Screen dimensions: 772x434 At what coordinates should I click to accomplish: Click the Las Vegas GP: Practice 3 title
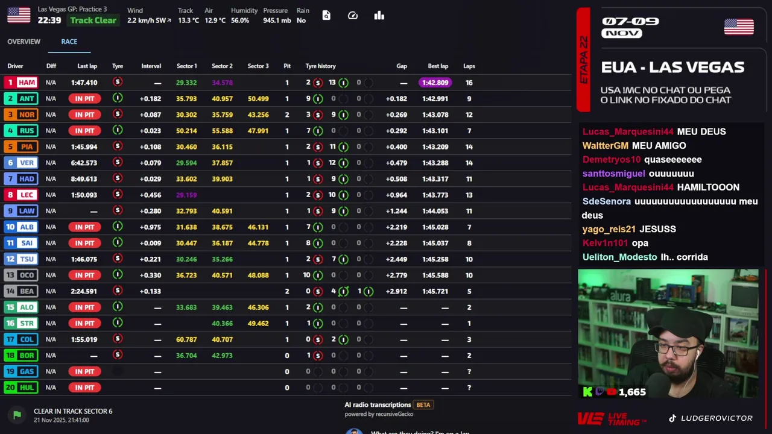[x=72, y=9]
